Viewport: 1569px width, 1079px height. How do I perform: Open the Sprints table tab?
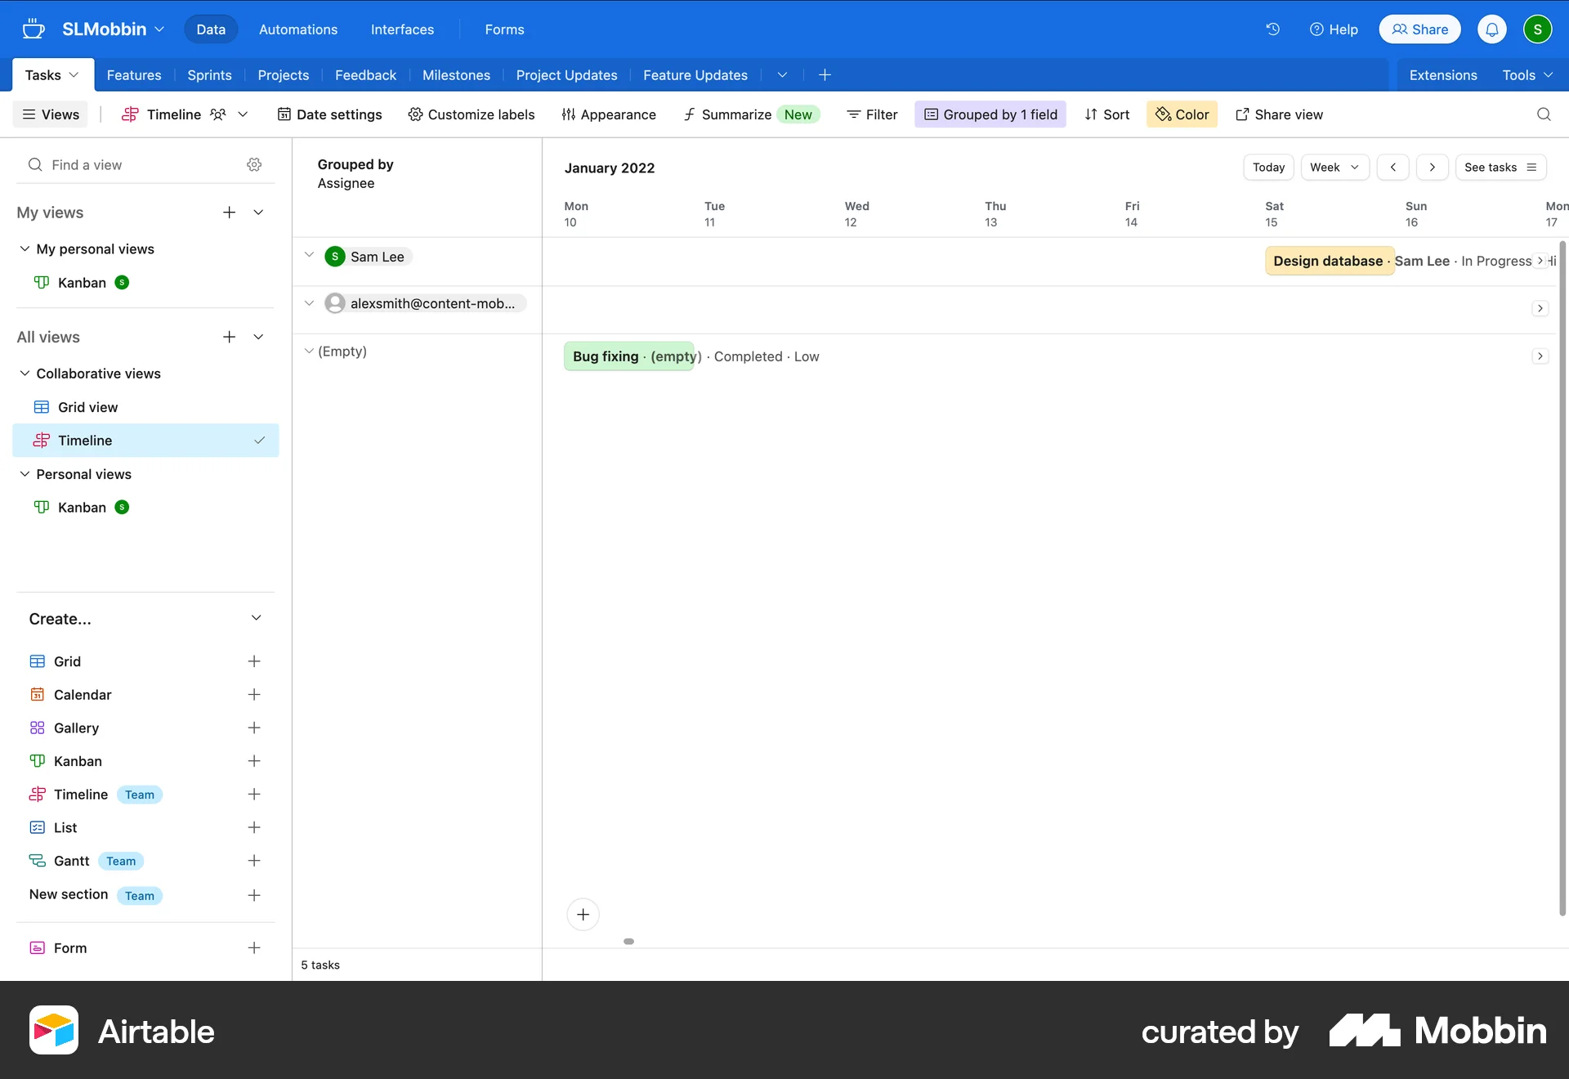209,74
